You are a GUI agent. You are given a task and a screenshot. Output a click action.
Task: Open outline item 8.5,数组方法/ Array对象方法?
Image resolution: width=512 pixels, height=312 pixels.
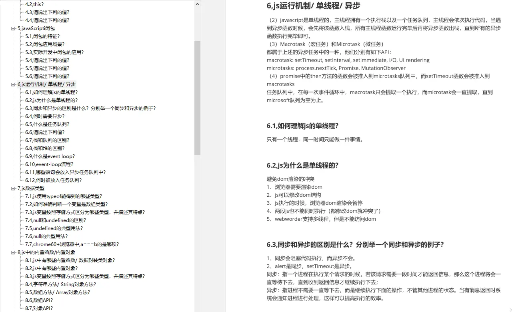[x=58, y=292]
